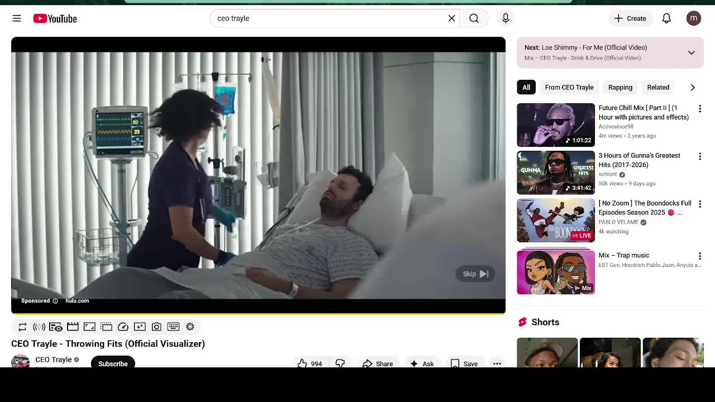The image size is (715, 402).
Task: Select the From CEO Trayle chip
Action: coord(569,87)
